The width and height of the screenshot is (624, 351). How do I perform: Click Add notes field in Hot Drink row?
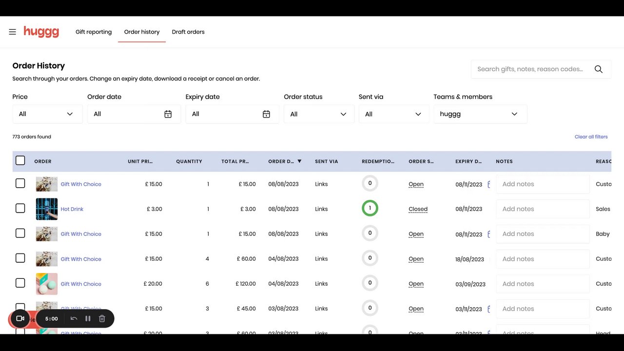543,209
